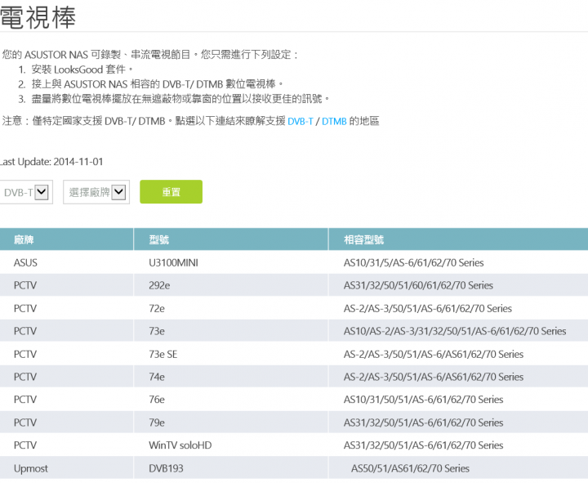The width and height of the screenshot is (588, 483).
Task: Select AS50/51/AS61/62/70 Series compatibility cell
Action: (x=458, y=468)
